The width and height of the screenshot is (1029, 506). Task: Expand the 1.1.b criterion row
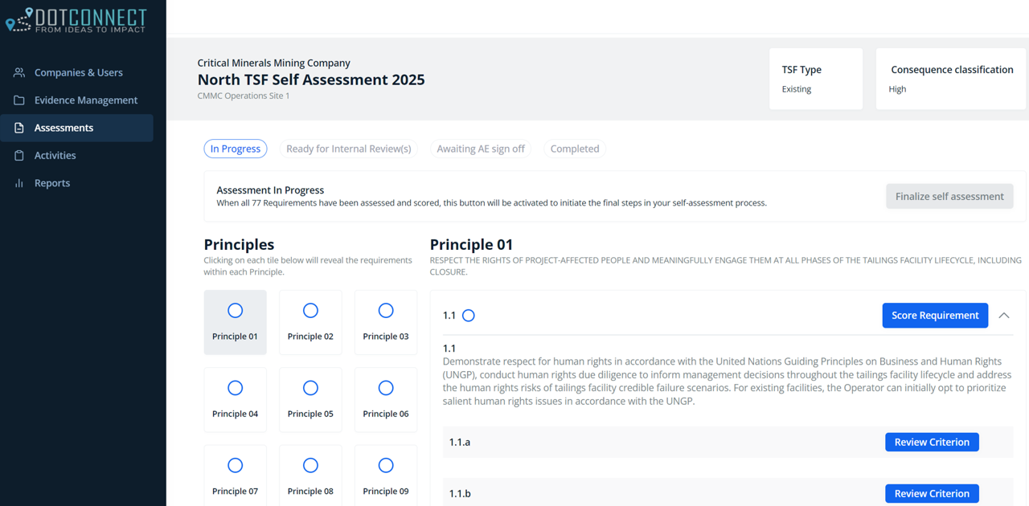tap(643, 493)
